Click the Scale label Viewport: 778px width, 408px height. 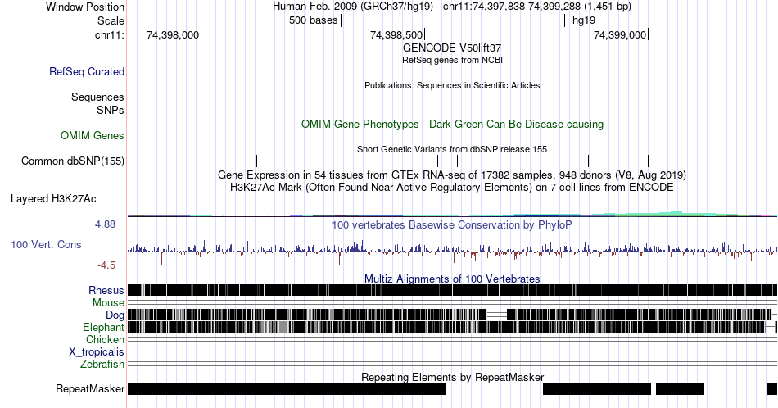(111, 20)
